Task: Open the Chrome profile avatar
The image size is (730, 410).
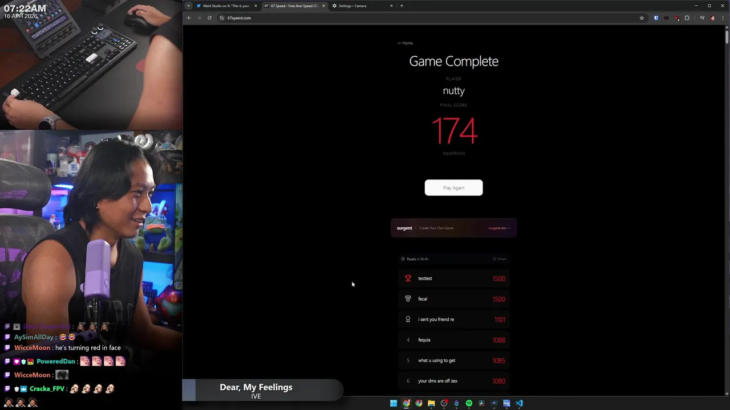Action: [712, 18]
